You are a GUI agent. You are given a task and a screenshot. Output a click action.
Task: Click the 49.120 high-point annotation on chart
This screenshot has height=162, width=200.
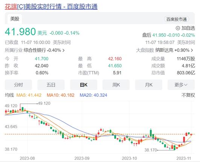pyautogui.click(x=44, y=103)
